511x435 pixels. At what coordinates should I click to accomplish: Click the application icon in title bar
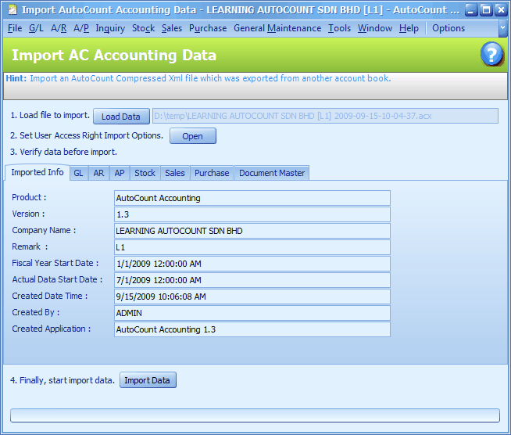[x=13, y=10]
